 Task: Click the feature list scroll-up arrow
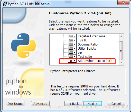121,36
